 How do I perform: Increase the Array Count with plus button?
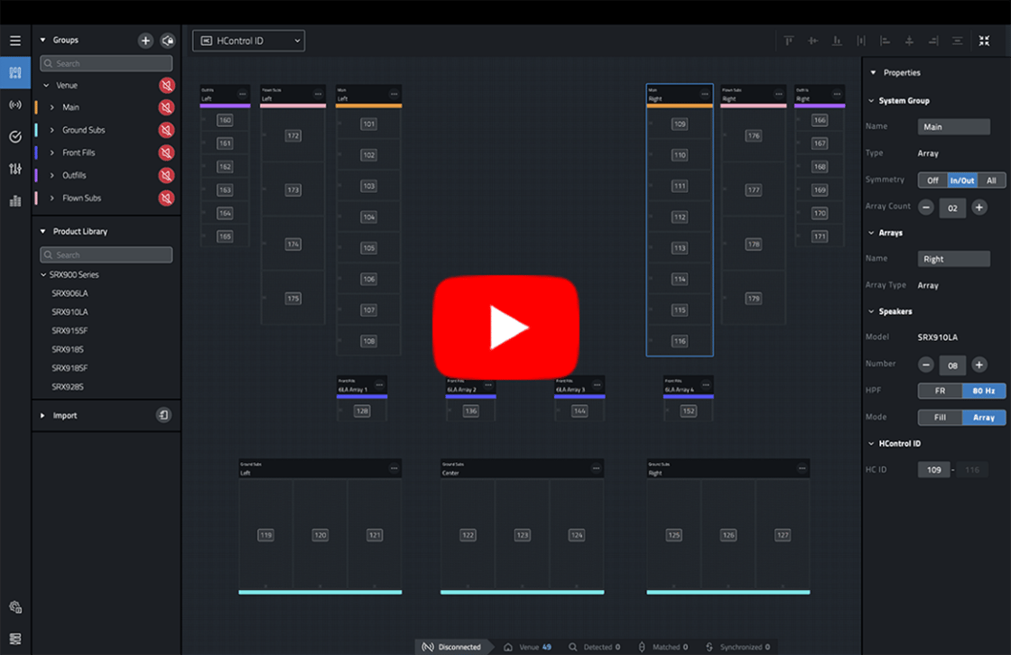[979, 208]
